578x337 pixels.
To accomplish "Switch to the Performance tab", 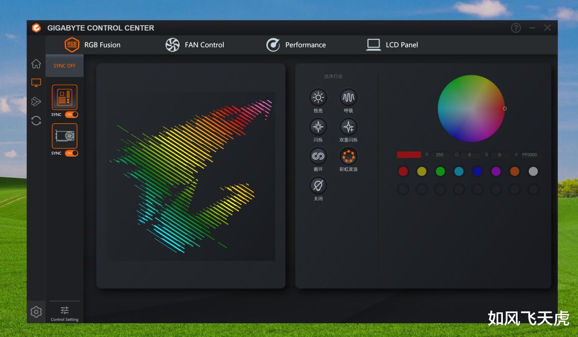I will (x=296, y=45).
